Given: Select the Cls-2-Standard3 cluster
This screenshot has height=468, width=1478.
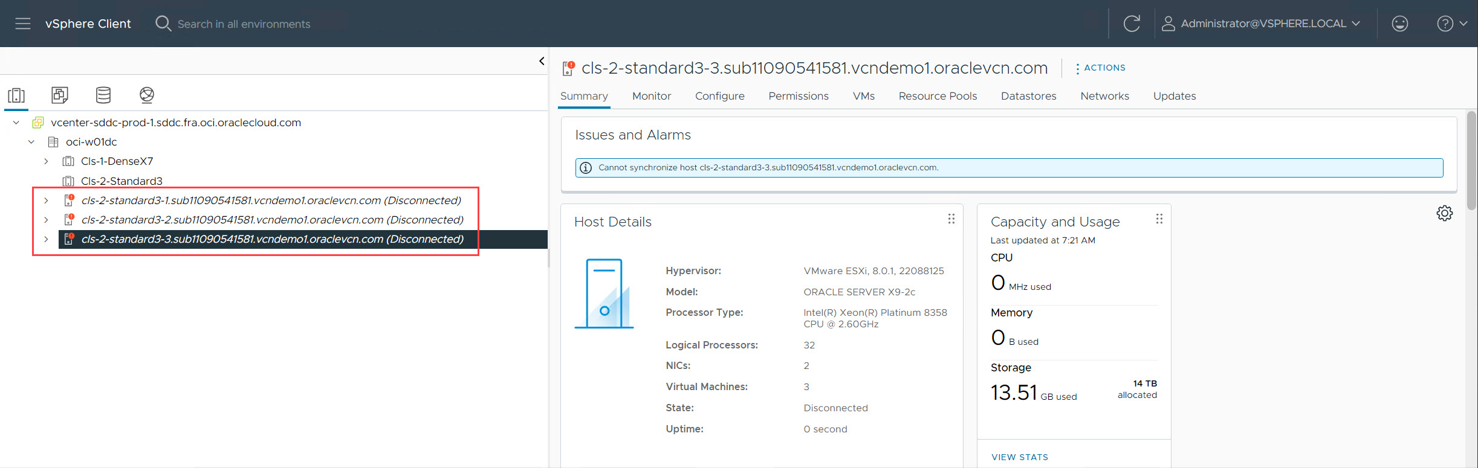Looking at the screenshot, I should pyautogui.click(x=122, y=181).
